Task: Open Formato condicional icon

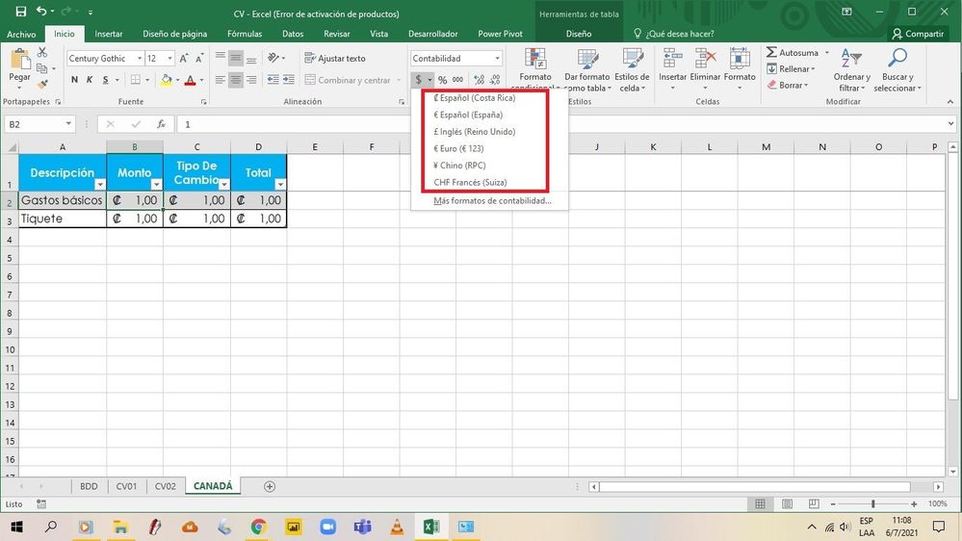Action: pos(535,60)
